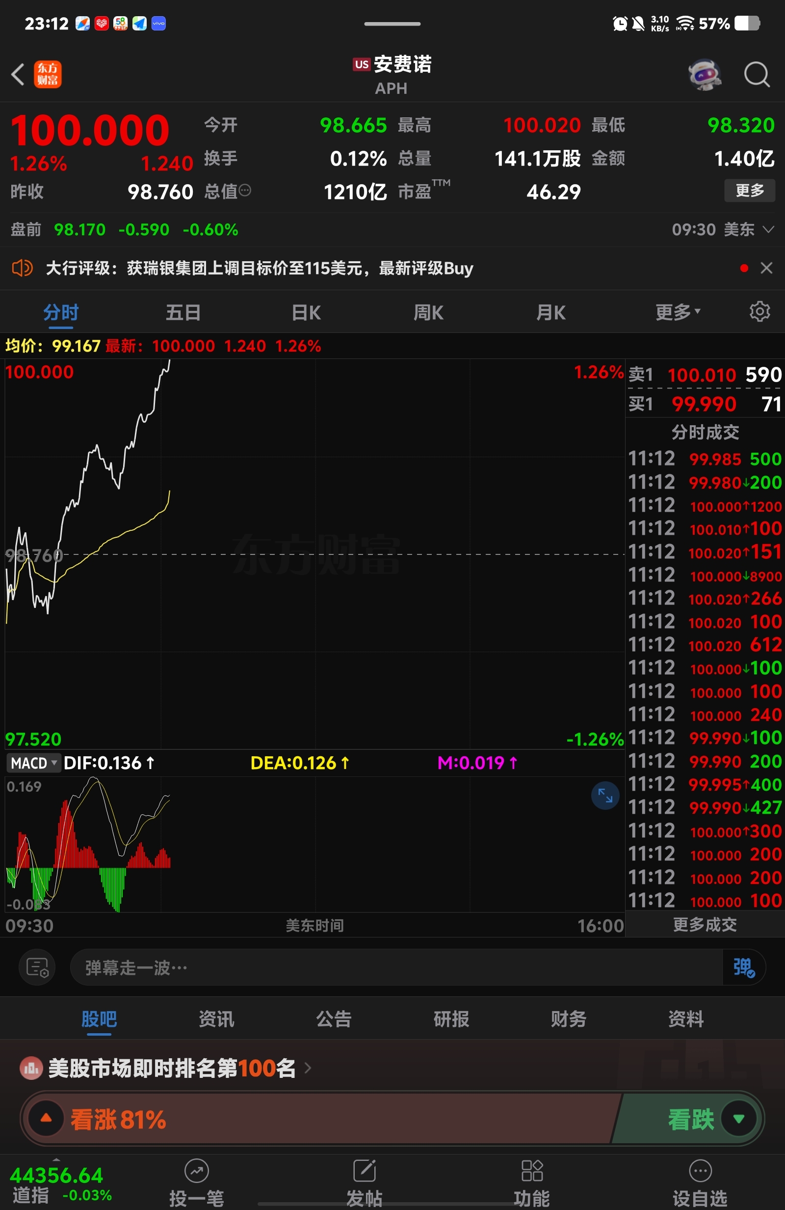Screen dimensions: 785x1210
Task: Switch to the 五日 chart tab
Action: (183, 312)
